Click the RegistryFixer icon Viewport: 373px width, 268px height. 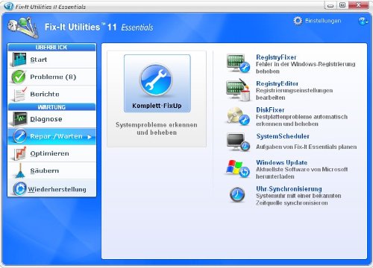pos(238,63)
